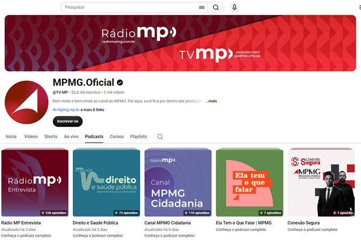Click 'Conheça o podcast completo' under Conexão Segura

pos(312,230)
